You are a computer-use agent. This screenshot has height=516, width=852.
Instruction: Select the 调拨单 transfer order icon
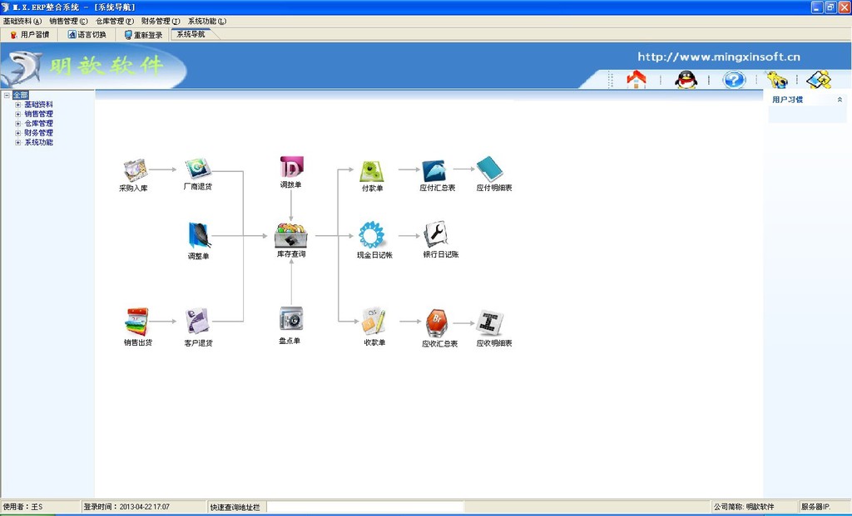point(291,167)
